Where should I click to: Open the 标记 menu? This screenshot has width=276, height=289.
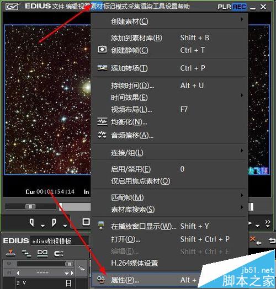coord(109,7)
